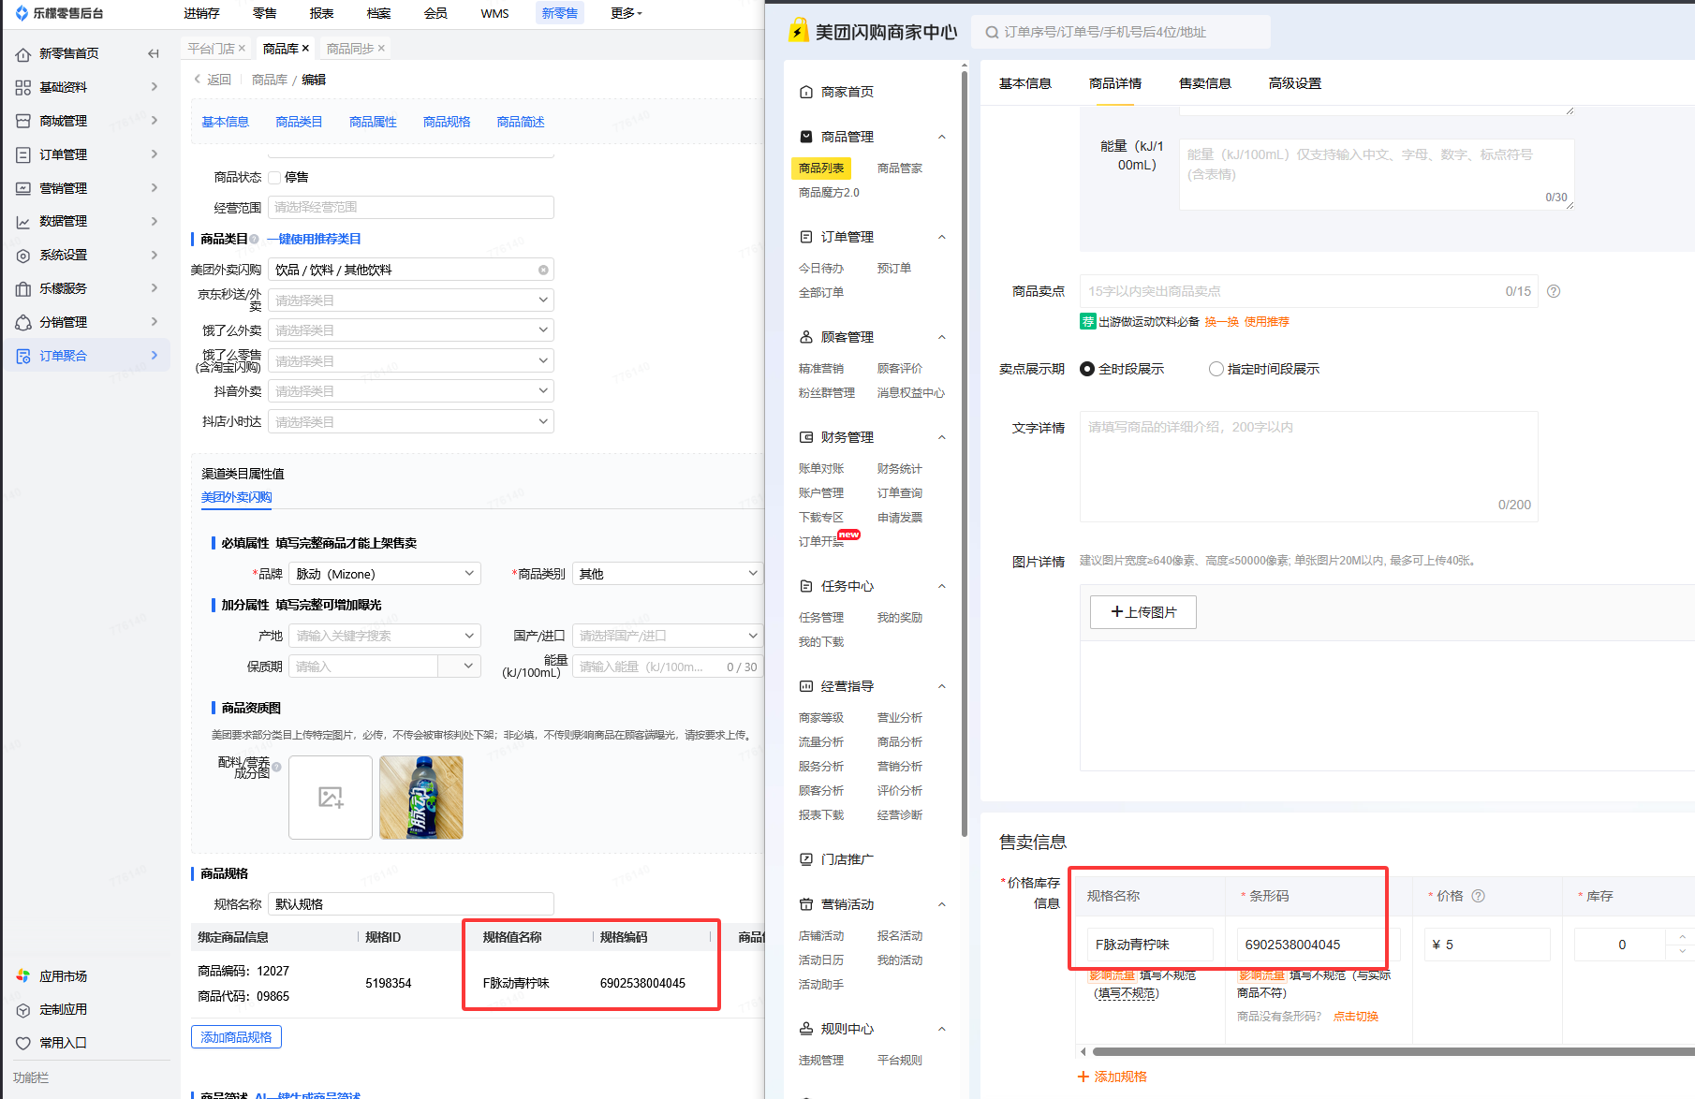Click the help icon beside 价格 column
The image size is (1695, 1099).
click(1479, 896)
